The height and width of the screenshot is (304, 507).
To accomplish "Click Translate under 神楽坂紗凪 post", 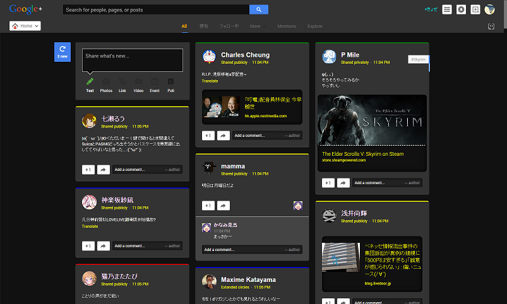I will click(x=90, y=226).
